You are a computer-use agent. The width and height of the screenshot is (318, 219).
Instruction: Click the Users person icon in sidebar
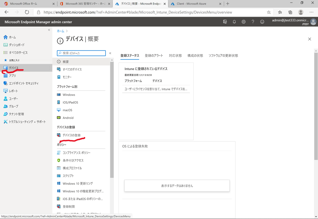click(6, 99)
